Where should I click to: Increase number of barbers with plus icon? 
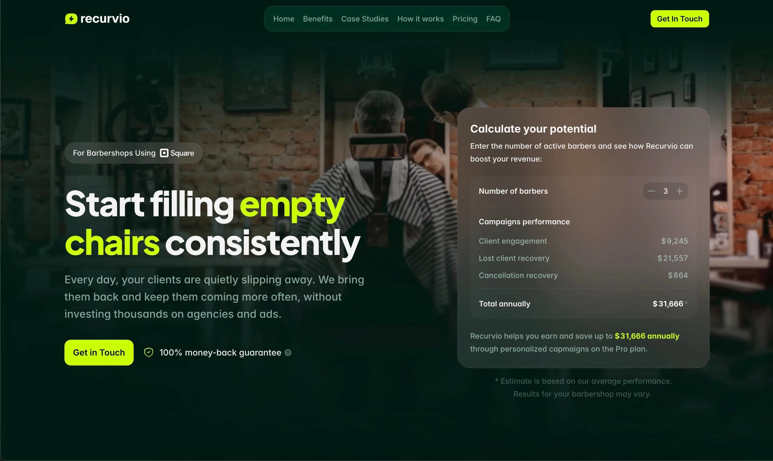(680, 191)
